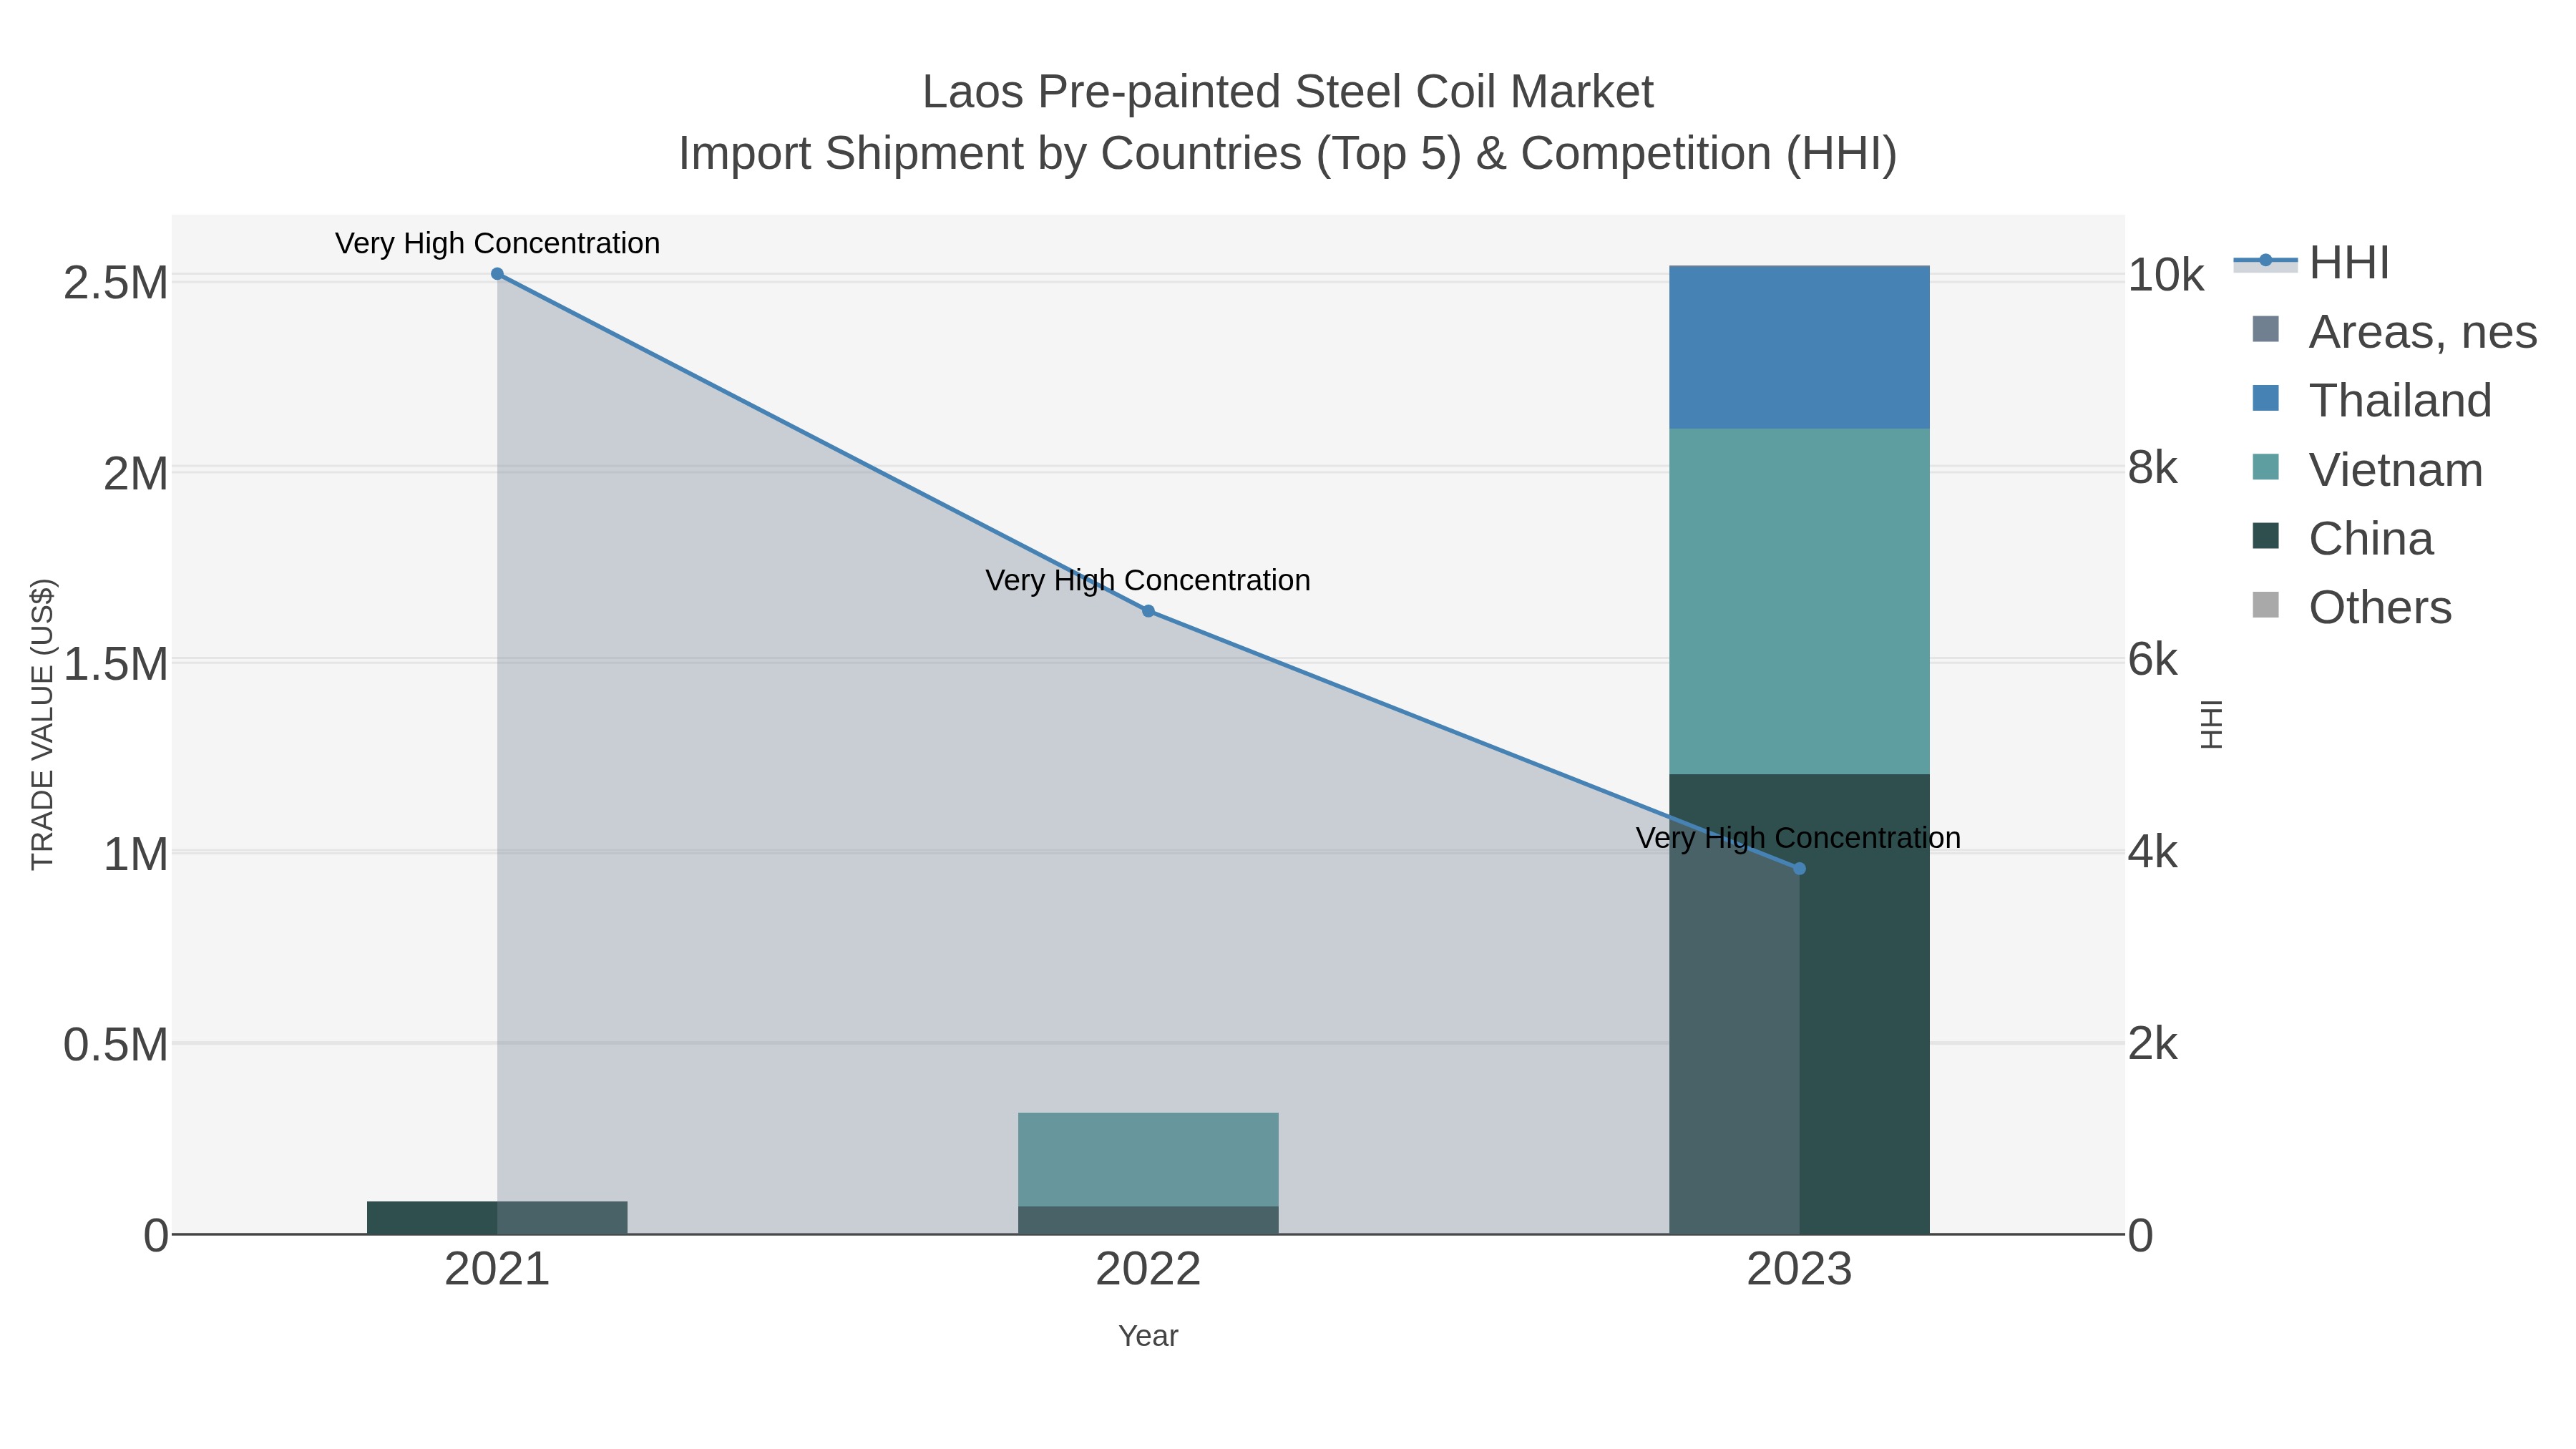Click the 2M left axis tick
Viewport: 2576px width, 1449px height.
pos(136,474)
